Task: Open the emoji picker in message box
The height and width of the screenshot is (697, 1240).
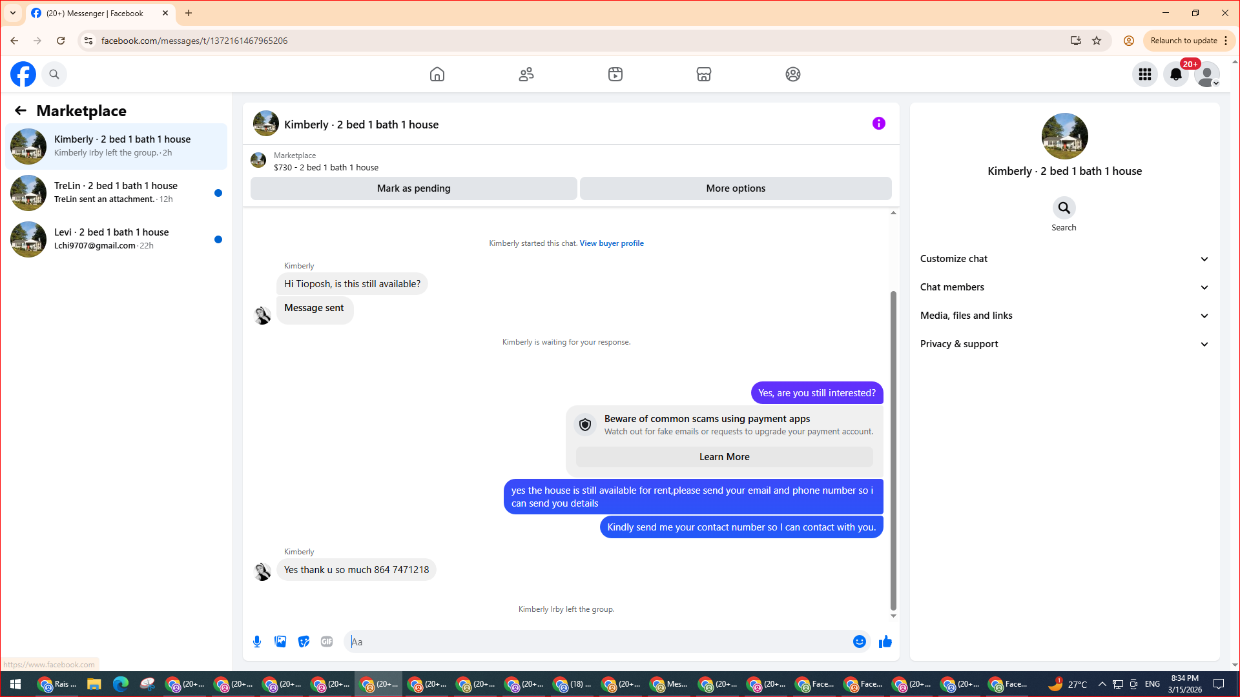Action: pyautogui.click(x=860, y=641)
